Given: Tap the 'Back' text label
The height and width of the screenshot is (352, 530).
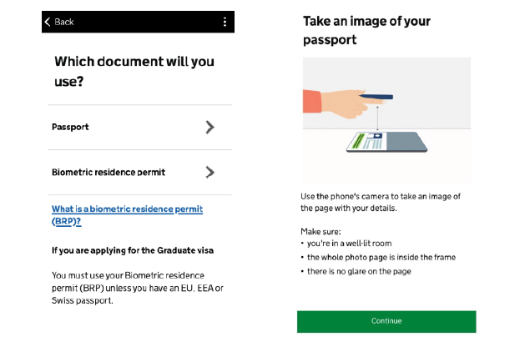Looking at the screenshot, I should (x=64, y=22).
